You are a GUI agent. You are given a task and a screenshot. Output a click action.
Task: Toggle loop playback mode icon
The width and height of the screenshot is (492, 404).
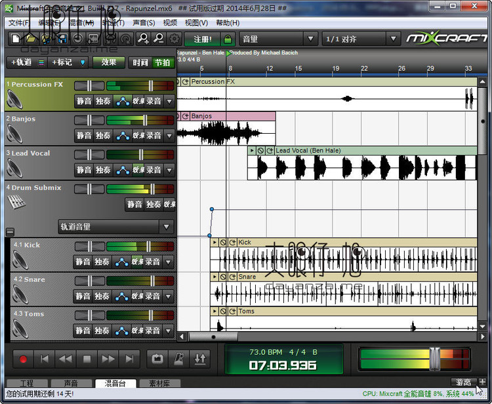point(157,359)
